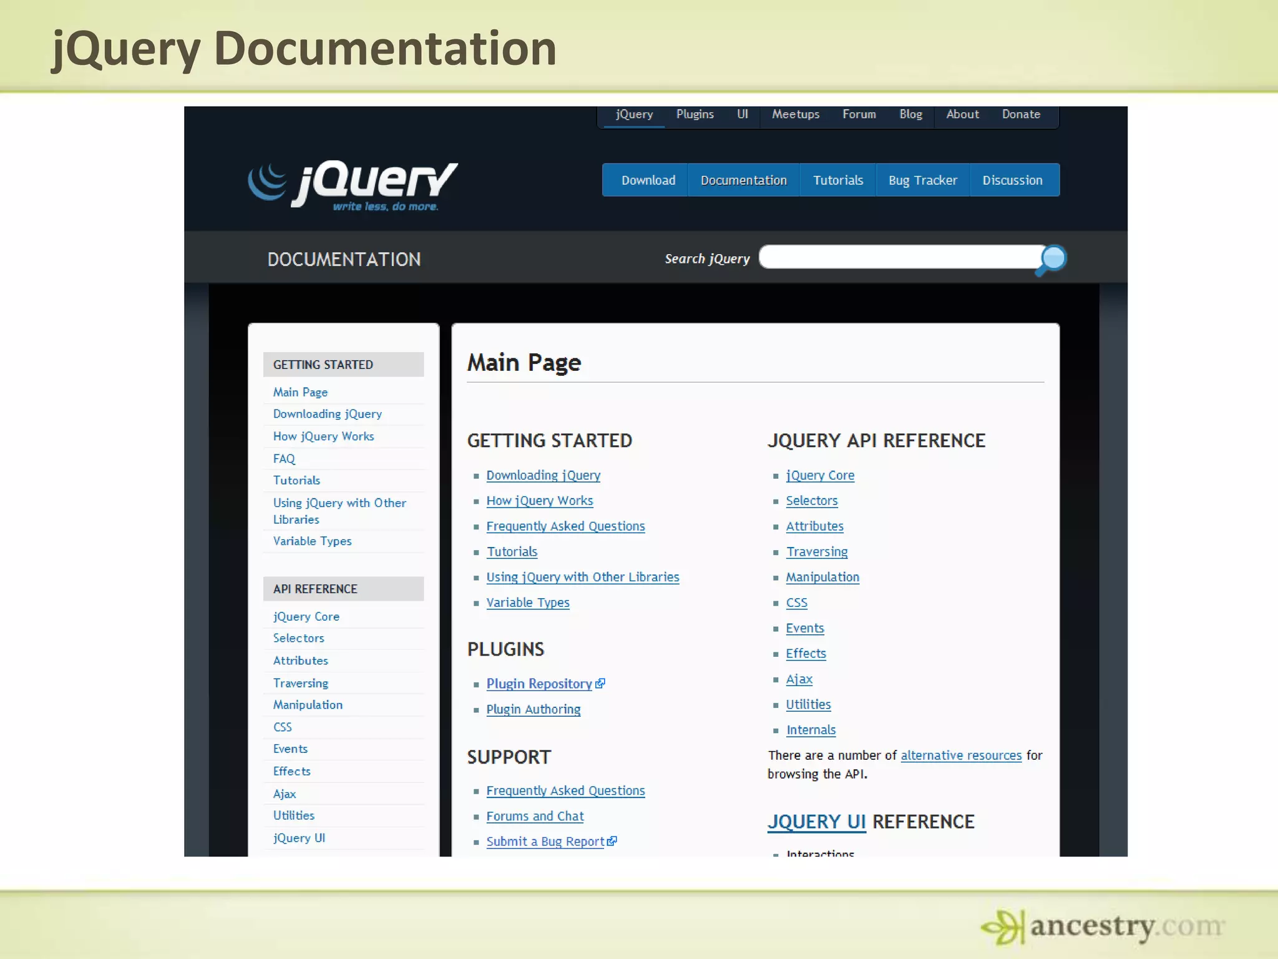Open the Plugin Repository link
Screen dimensions: 1278x959
(539, 684)
